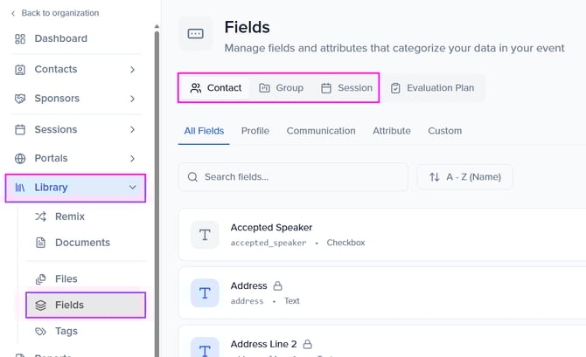Switch to the Group fields tab

[281, 88]
